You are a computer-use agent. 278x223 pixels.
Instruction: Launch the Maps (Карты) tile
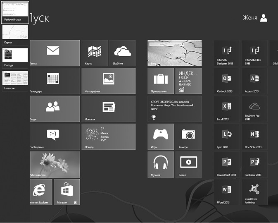(95, 53)
